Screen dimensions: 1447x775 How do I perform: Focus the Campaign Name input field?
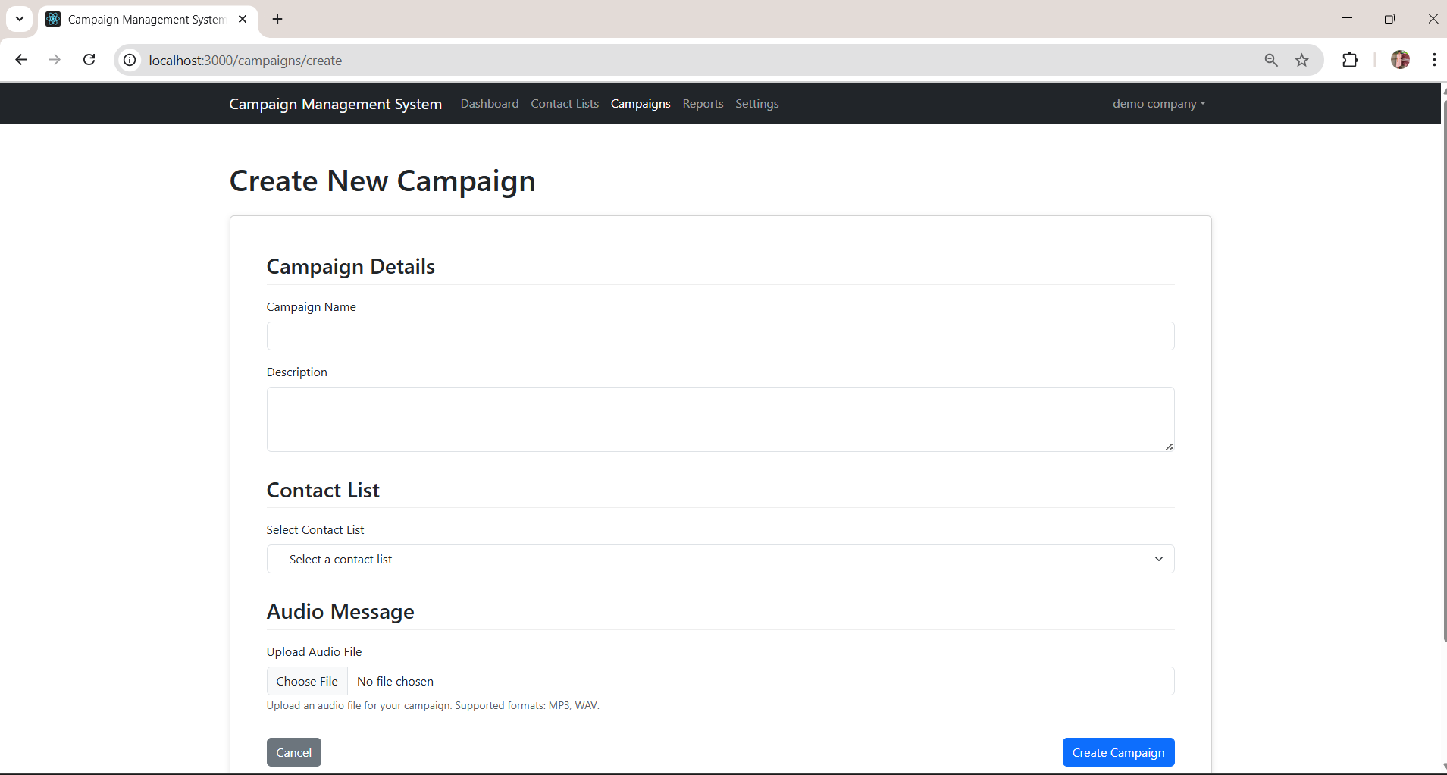(719, 336)
